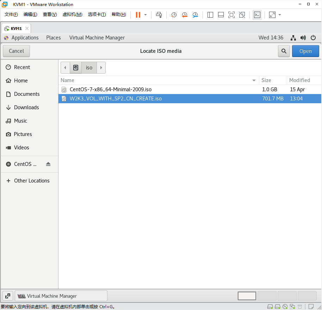Click the Name column sort arrow
This screenshot has height=310, width=322.
[x=254, y=80]
